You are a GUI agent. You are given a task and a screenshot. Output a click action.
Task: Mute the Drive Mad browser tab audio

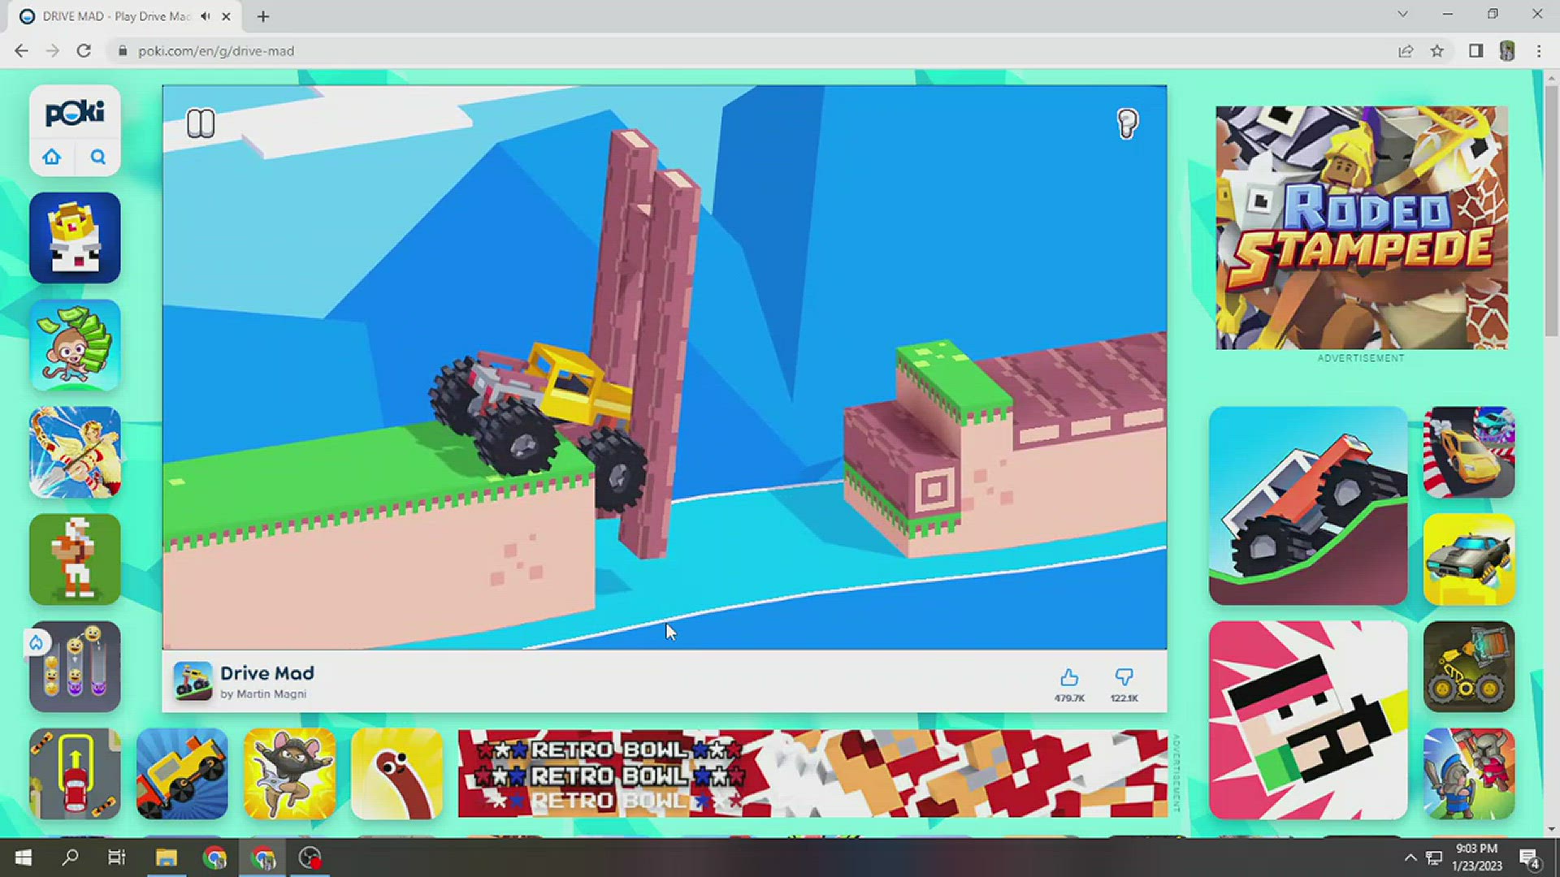point(206,16)
